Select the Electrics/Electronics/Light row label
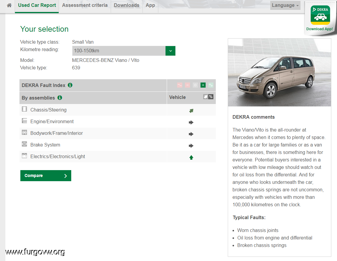Screen dimensions: 337x261 point(57,156)
